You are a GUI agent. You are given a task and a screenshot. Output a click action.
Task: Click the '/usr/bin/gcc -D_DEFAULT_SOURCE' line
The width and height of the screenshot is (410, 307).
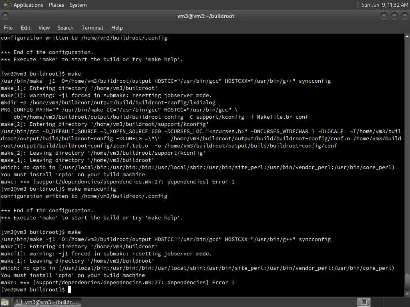201,131
